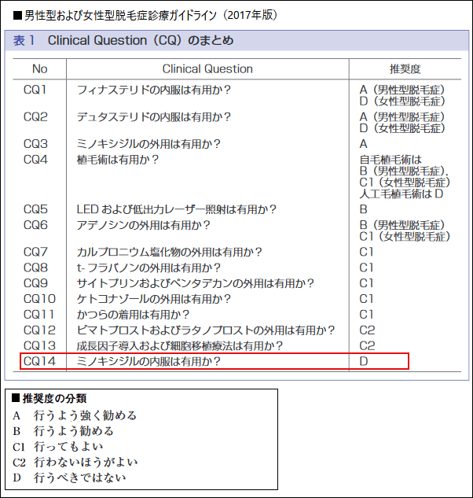Click CQ3's grade A
The width and height of the screenshot is (473, 498).
363,144
